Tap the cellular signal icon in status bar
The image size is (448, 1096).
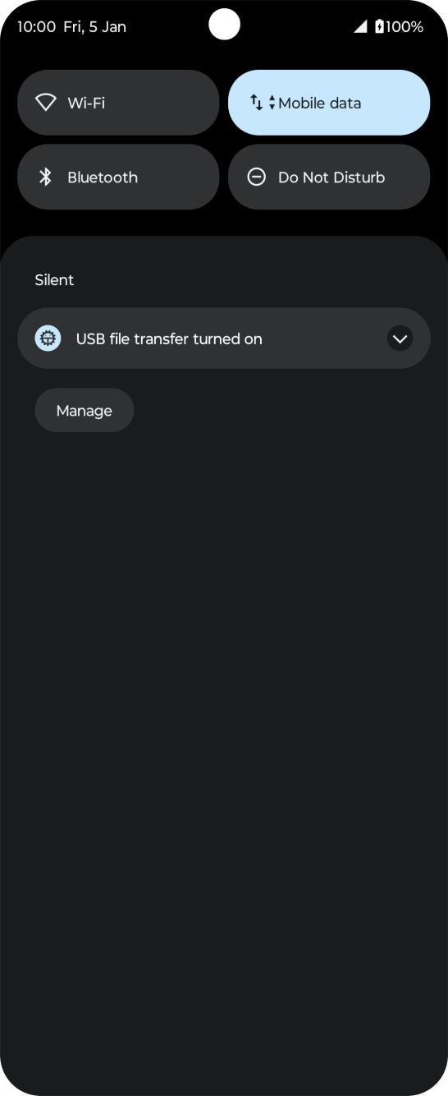pyautogui.click(x=360, y=26)
